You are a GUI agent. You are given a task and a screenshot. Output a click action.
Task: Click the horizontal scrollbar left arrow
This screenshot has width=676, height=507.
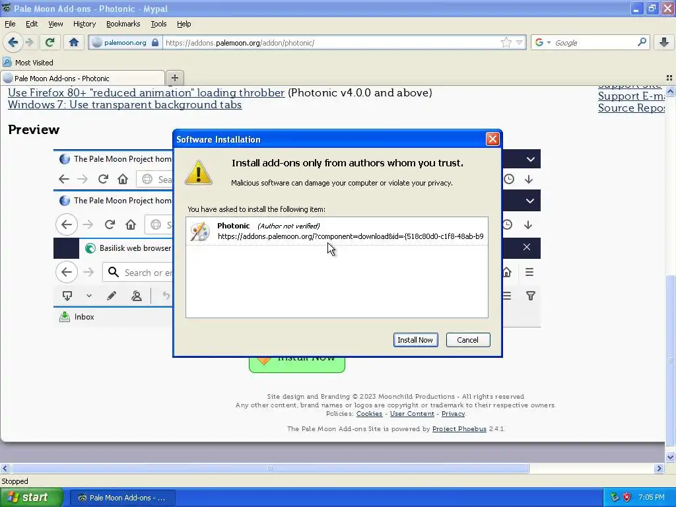tap(5, 468)
